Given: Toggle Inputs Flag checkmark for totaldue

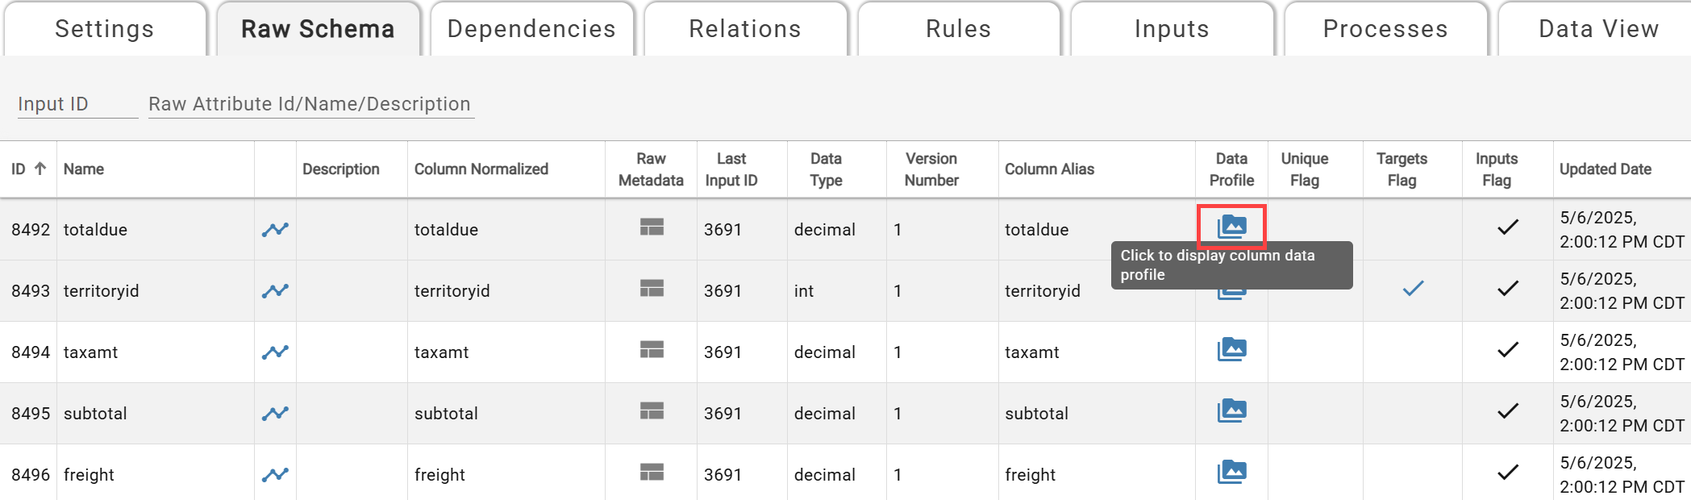Looking at the screenshot, I should click(1508, 227).
